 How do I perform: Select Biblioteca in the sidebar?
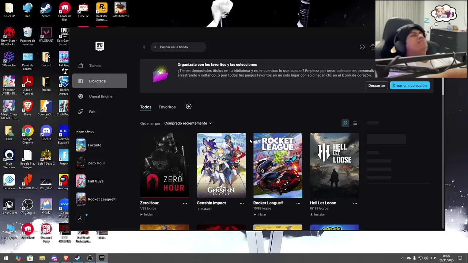(x=99, y=81)
